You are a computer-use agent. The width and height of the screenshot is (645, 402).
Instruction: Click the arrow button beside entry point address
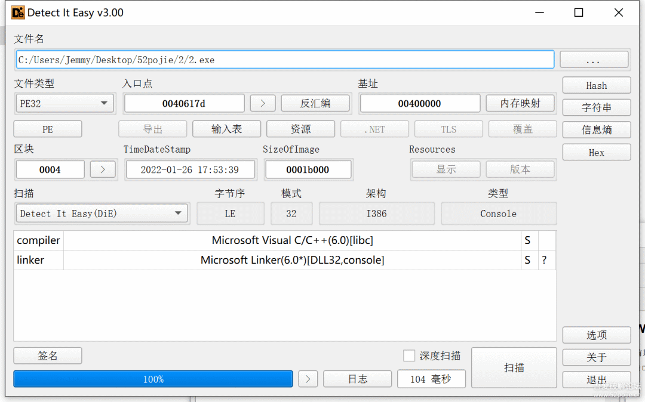[x=263, y=103]
